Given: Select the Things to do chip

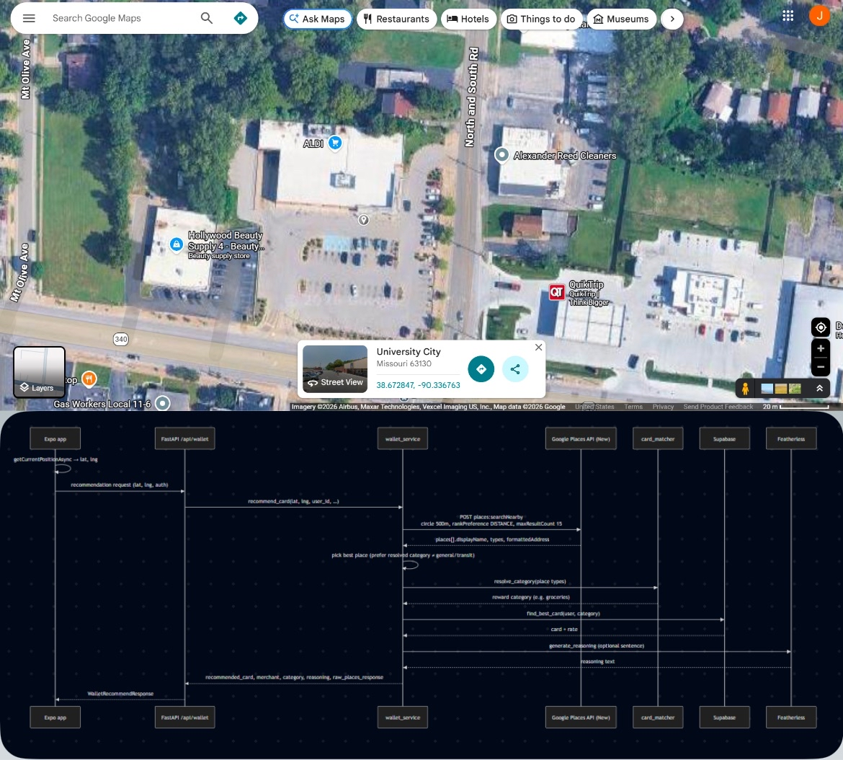Looking at the screenshot, I should pyautogui.click(x=541, y=19).
